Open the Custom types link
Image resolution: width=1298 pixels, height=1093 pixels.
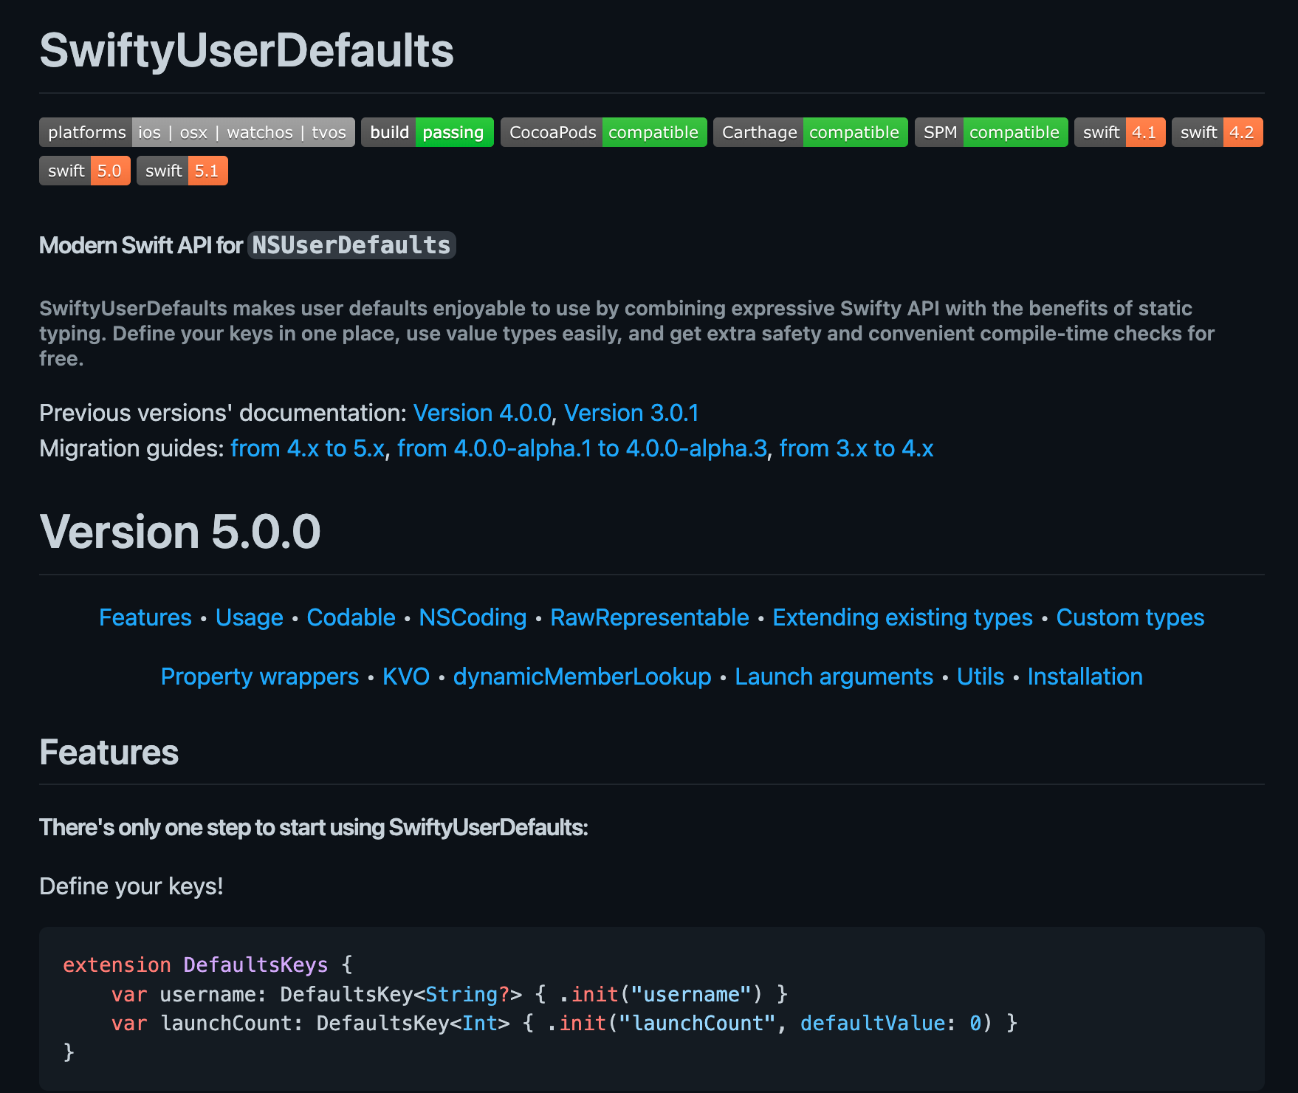pyautogui.click(x=1130, y=617)
